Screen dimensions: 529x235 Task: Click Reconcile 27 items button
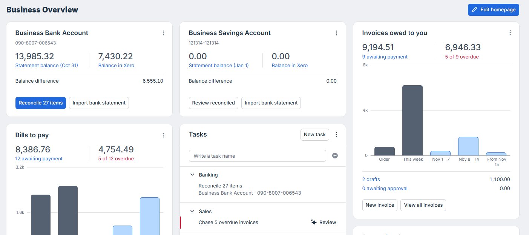pos(41,103)
